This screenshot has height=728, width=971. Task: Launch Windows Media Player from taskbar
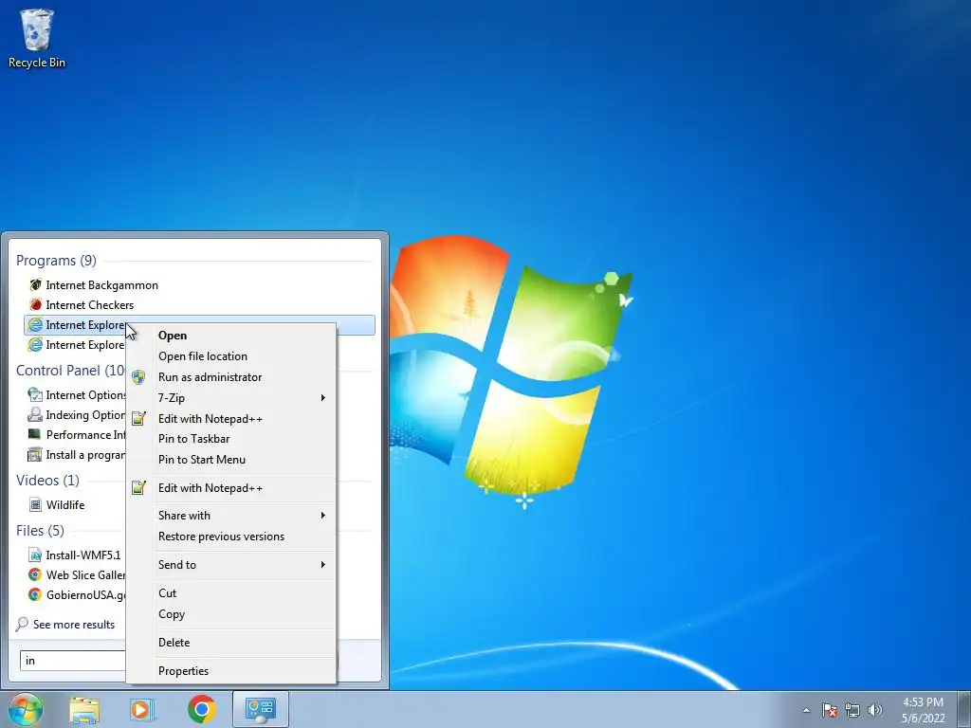[142, 709]
